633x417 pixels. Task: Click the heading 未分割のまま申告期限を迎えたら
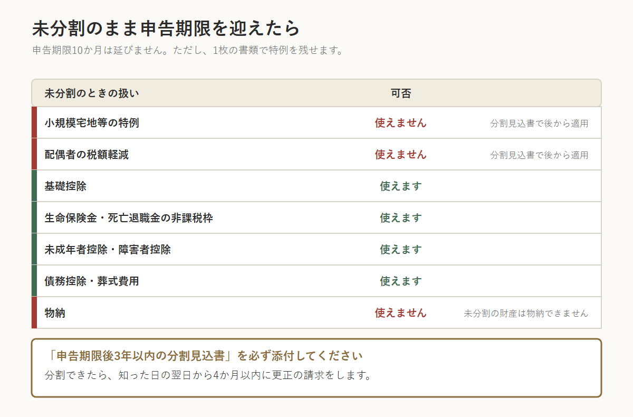(x=166, y=28)
